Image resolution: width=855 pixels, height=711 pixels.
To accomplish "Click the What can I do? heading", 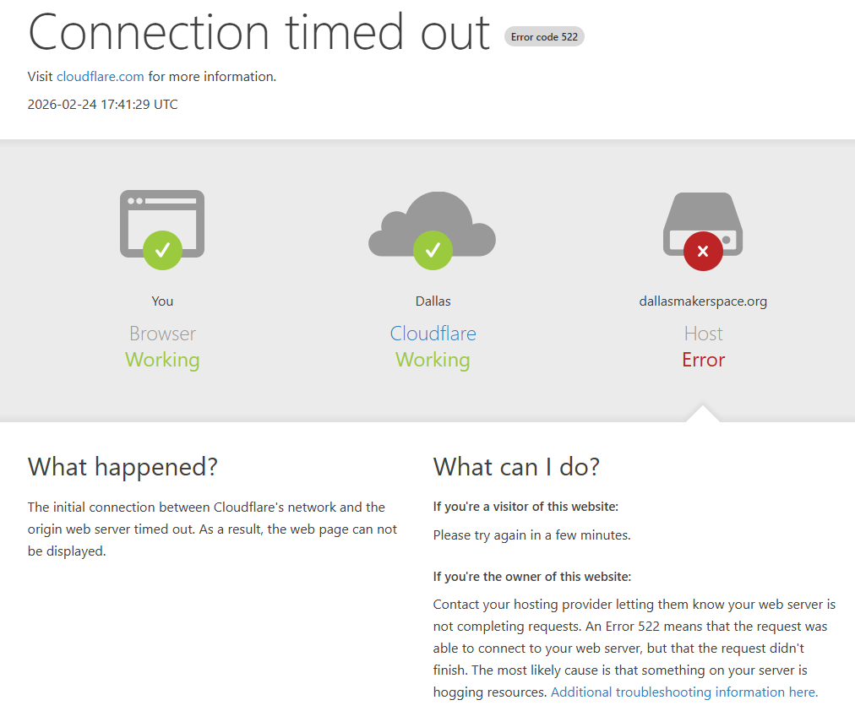I will click(x=516, y=467).
